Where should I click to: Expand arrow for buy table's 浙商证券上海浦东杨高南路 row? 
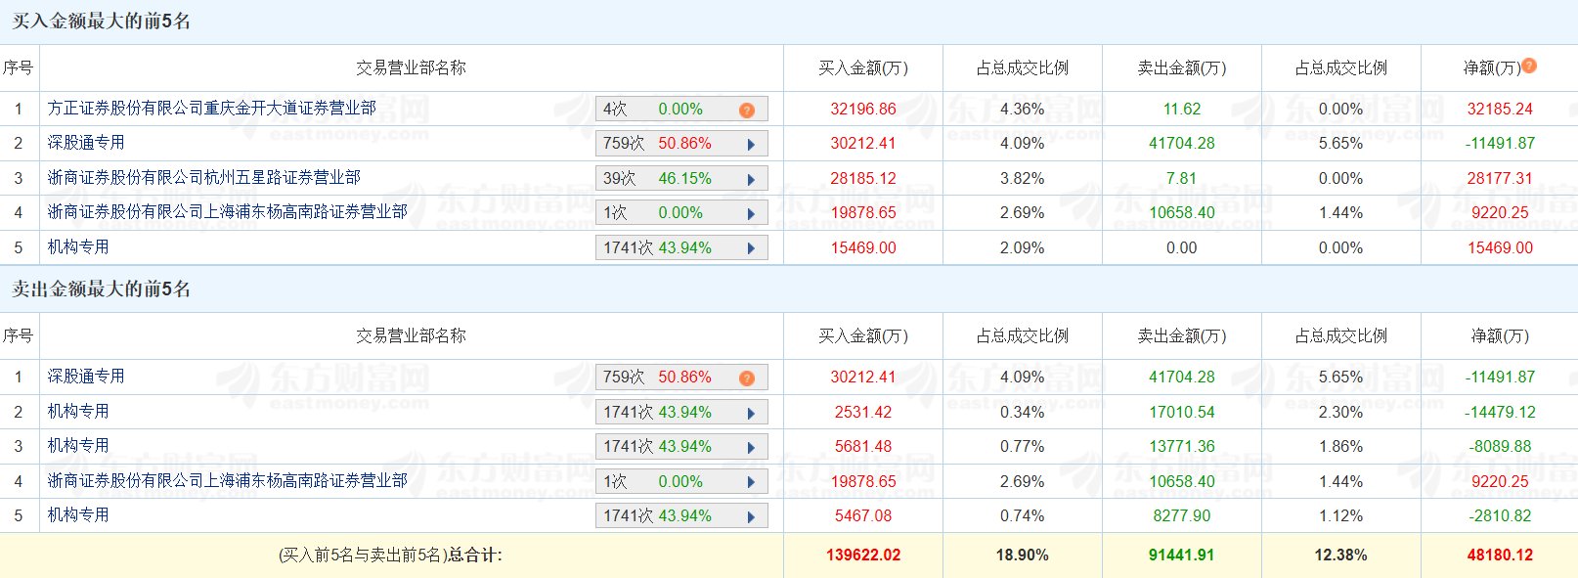[x=751, y=213]
